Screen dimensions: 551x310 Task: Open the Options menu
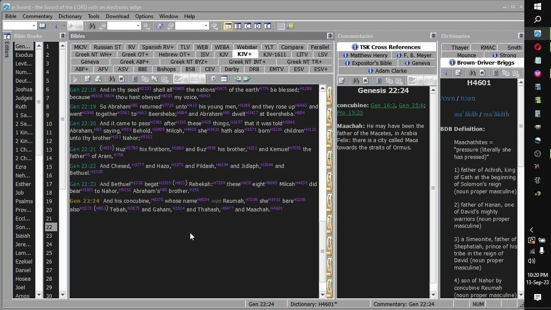(144, 16)
